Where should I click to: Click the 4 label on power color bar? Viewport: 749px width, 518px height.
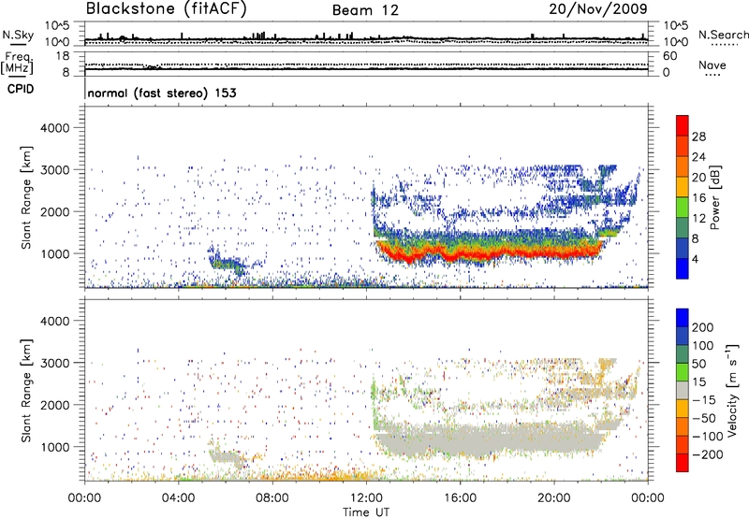pos(696,260)
